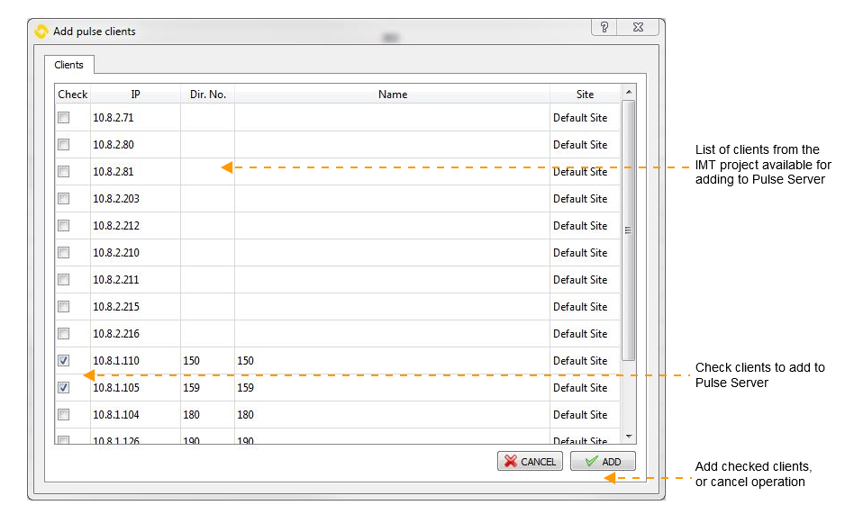The width and height of the screenshot is (845, 523).
Task: Uncheck the box for 10.8.1.110
Action: tap(64, 360)
